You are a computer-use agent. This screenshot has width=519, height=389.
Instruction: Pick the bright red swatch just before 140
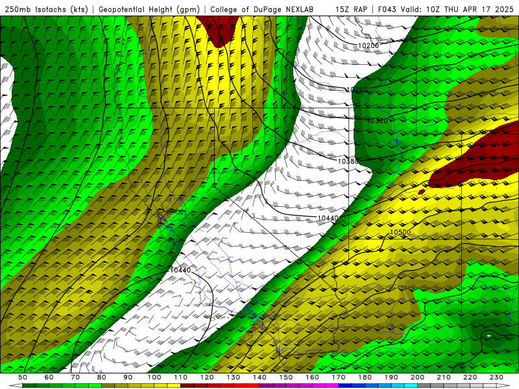[253, 386]
